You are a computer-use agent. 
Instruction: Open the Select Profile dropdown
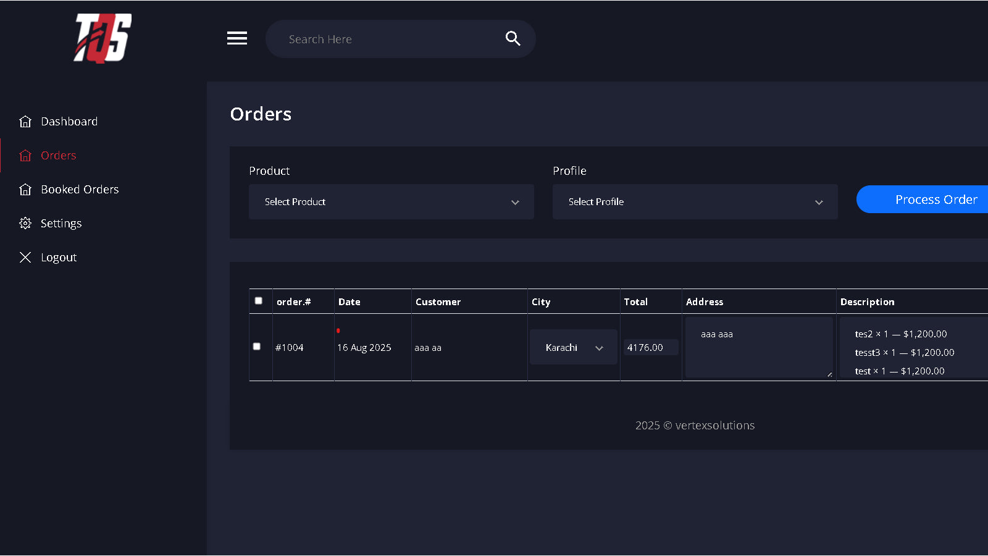[695, 202]
